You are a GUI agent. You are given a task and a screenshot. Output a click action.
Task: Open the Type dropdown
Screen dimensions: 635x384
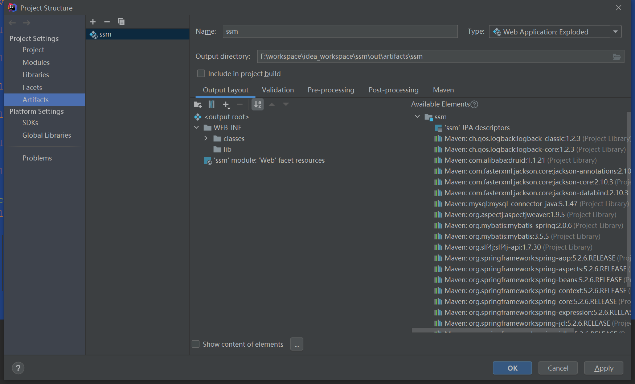(555, 32)
